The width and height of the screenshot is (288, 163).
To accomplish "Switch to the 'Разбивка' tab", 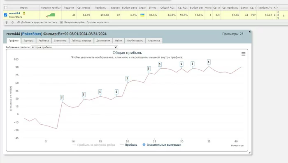I will point(44,41).
